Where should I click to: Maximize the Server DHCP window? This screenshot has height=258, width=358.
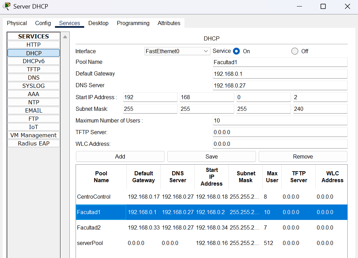click(x=323, y=7)
